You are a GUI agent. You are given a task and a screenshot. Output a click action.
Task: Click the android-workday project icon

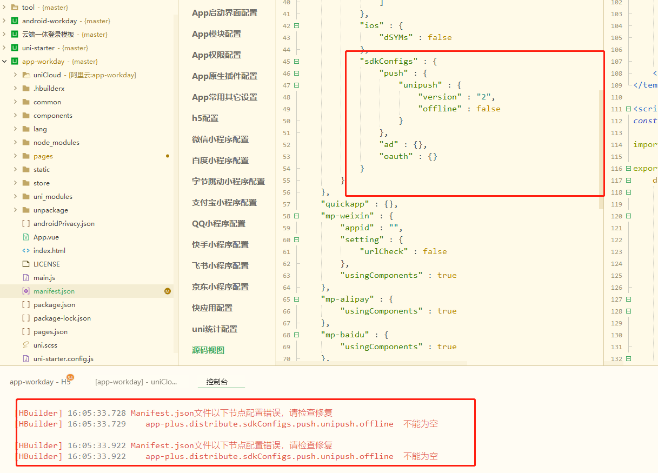15,21
